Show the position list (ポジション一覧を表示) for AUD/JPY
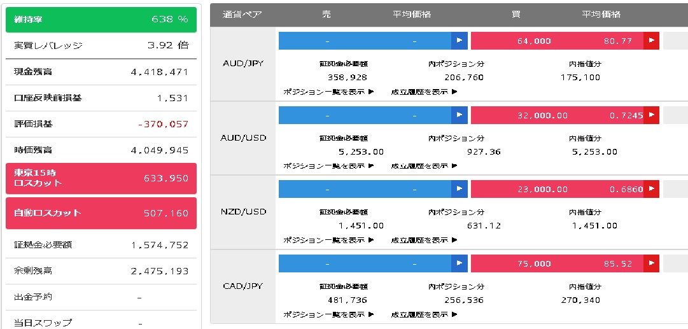Image resolution: width=688 pixels, height=329 pixels. click(328, 92)
